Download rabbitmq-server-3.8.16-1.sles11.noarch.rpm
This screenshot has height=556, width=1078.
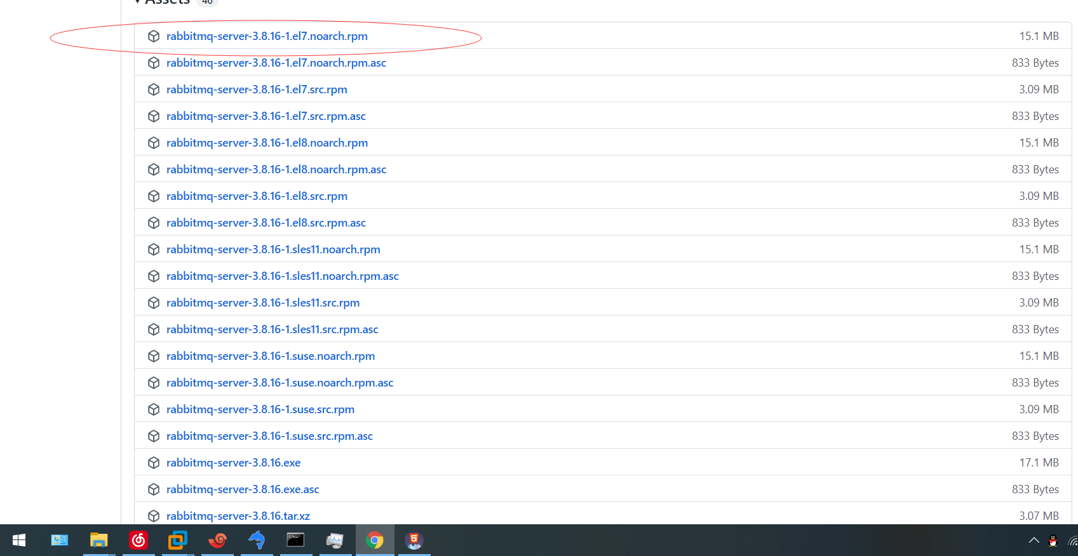(x=273, y=249)
